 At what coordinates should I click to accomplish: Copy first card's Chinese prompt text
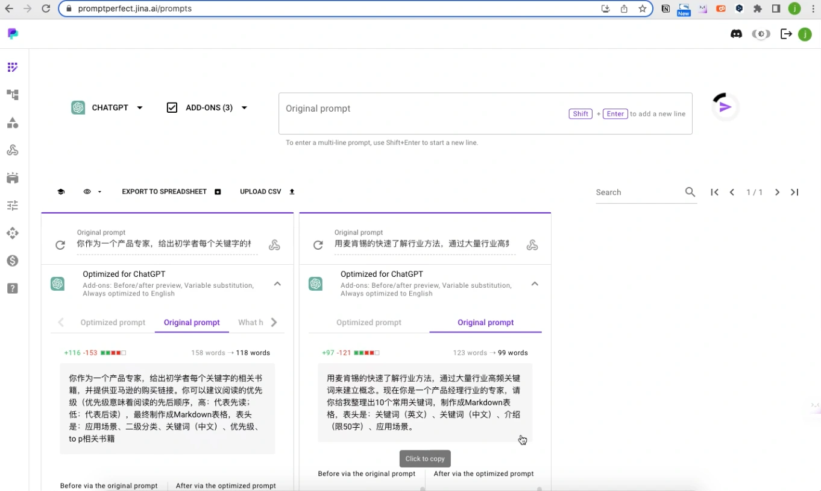coord(168,408)
